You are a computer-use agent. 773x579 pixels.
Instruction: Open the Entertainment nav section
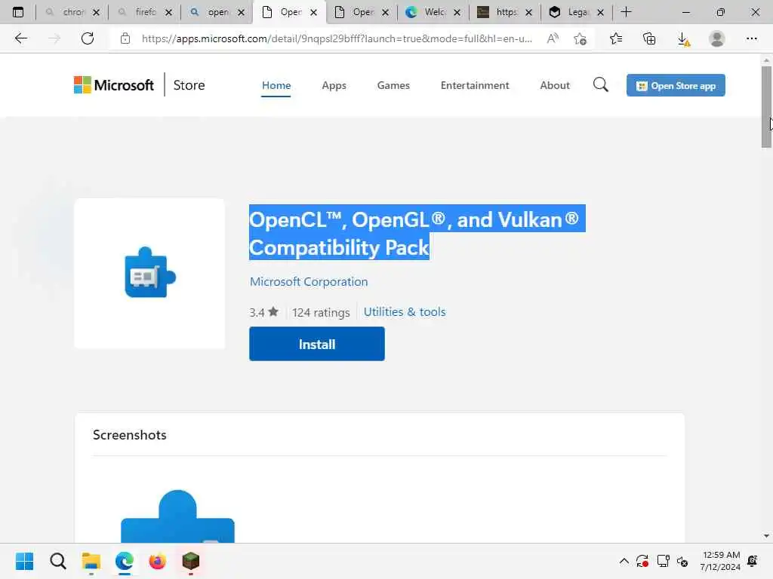pyautogui.click(x=475, y=85)
